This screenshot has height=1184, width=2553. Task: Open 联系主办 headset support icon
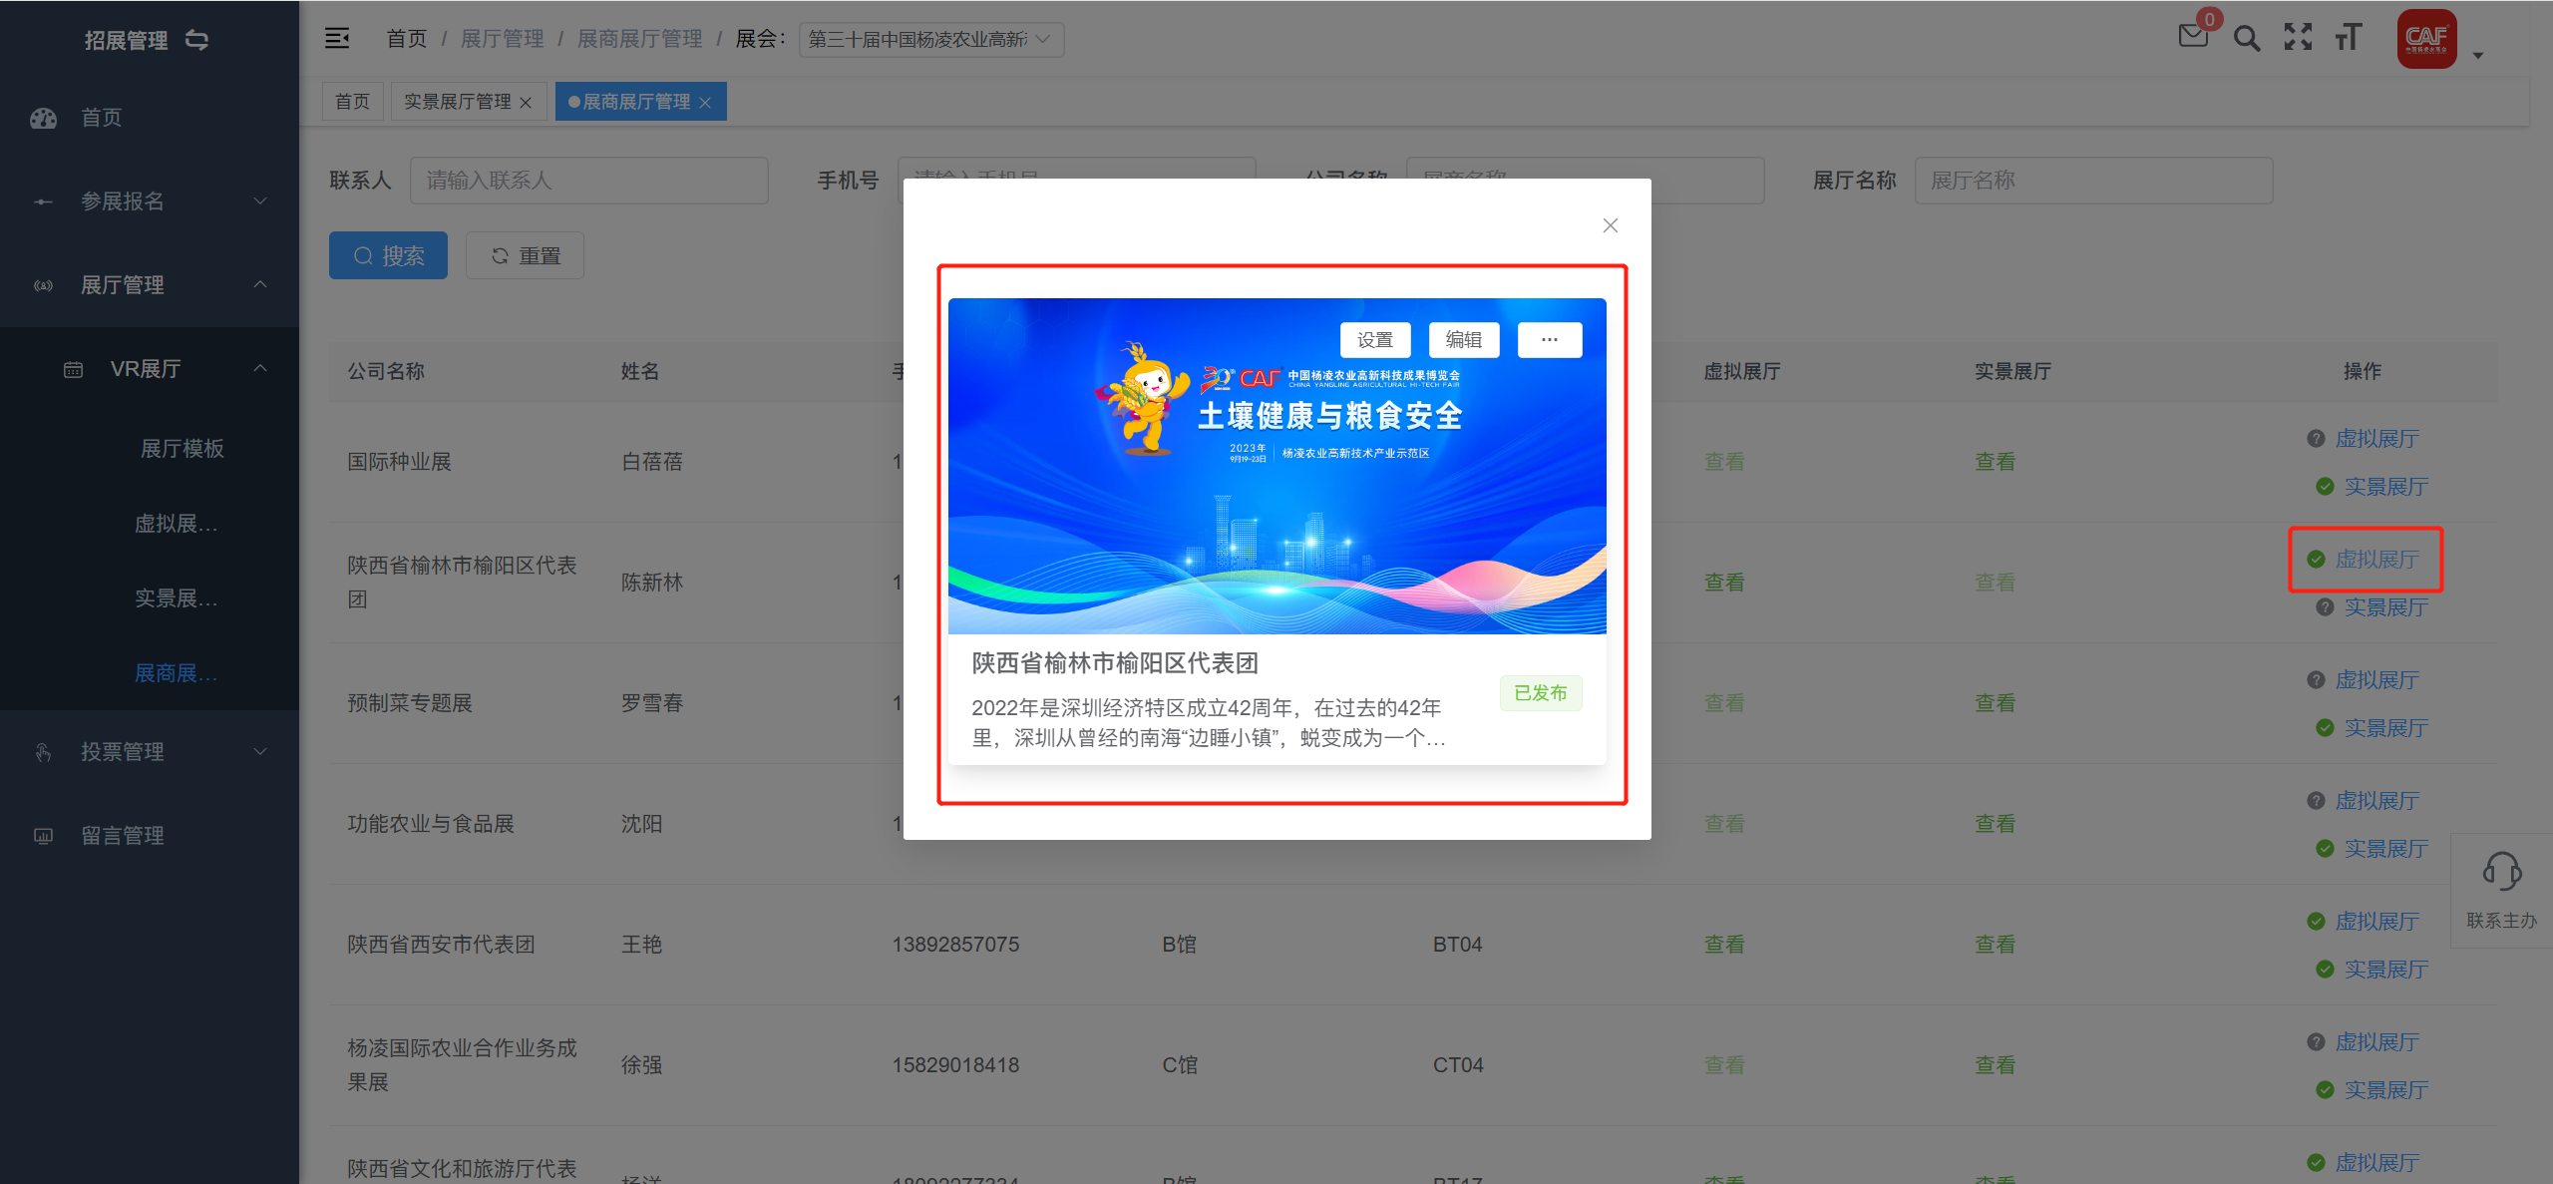point(2501,871)
